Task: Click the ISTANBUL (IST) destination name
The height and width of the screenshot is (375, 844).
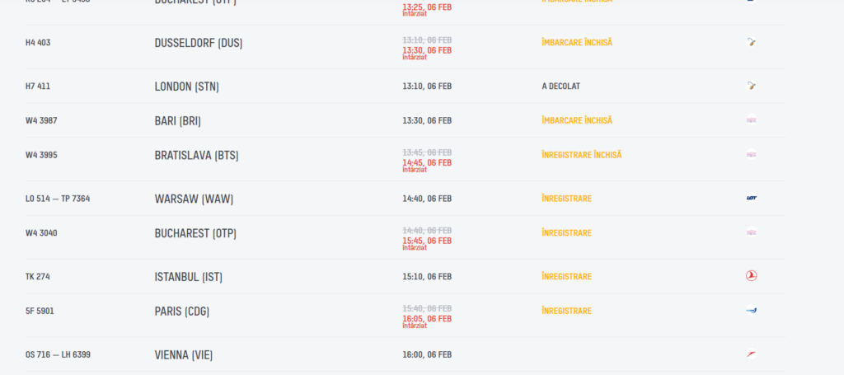Action: pyautogui.click(x=188, y=277)
